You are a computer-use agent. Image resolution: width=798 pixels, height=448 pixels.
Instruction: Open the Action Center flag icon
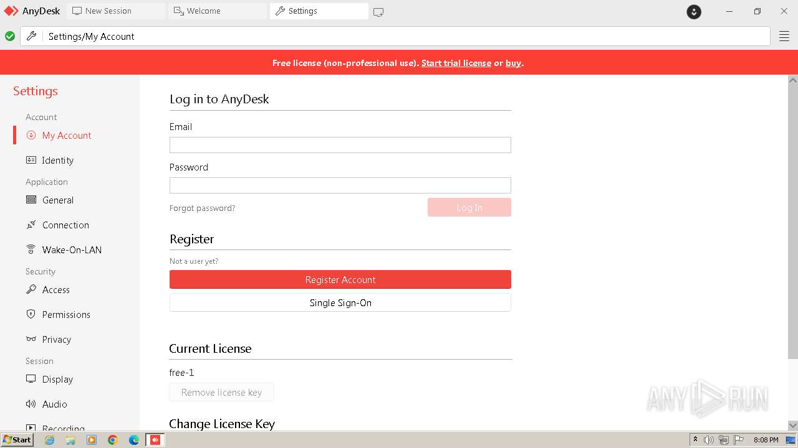[x=739, y=440]
